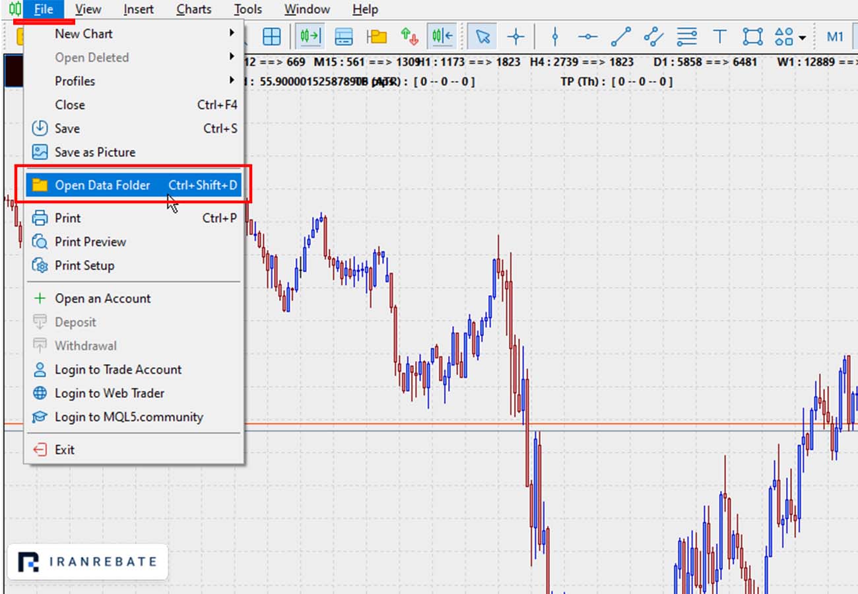Click the green and red arrows icon
The width and height of the screenshot is (858, 594).
[410, 36]
